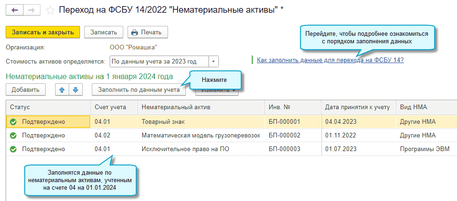Click the cost determination input field
457x201 pixels.
pos(159,61)
